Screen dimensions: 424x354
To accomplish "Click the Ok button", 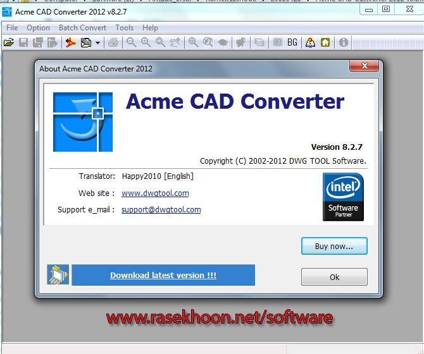I will coord(334,277).
